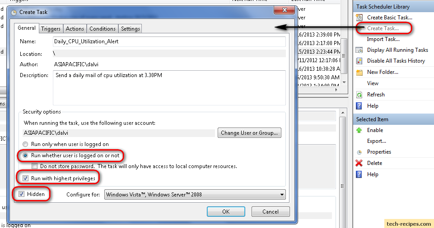Click the task list vertical scrollbar thumb
The image size is (434, 228).
click(x=344, y=56)
